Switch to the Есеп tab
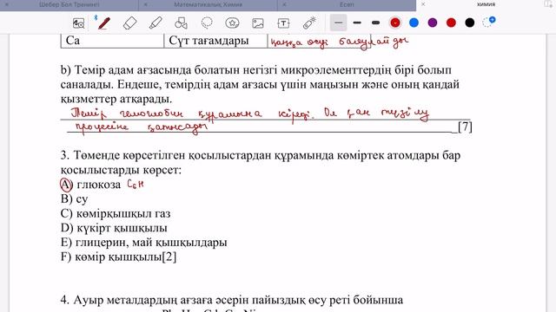 click(x=347, y=4)
